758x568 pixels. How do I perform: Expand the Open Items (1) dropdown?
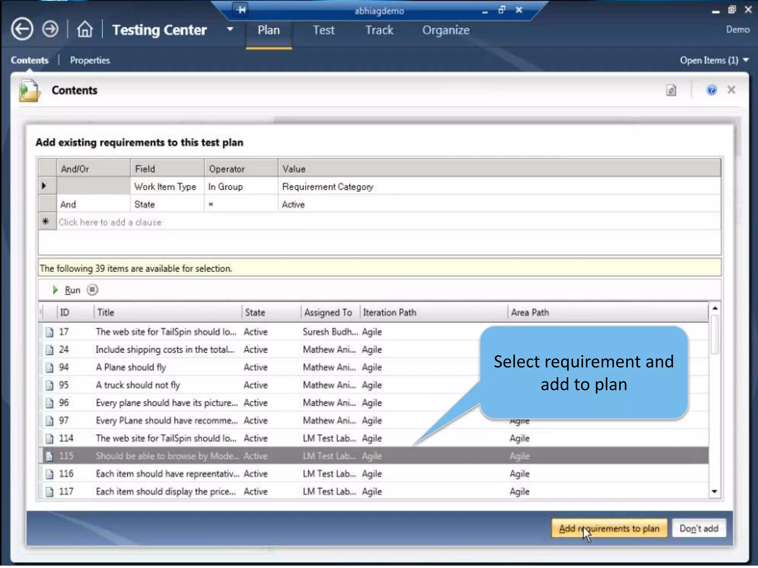tap(714, 60)
